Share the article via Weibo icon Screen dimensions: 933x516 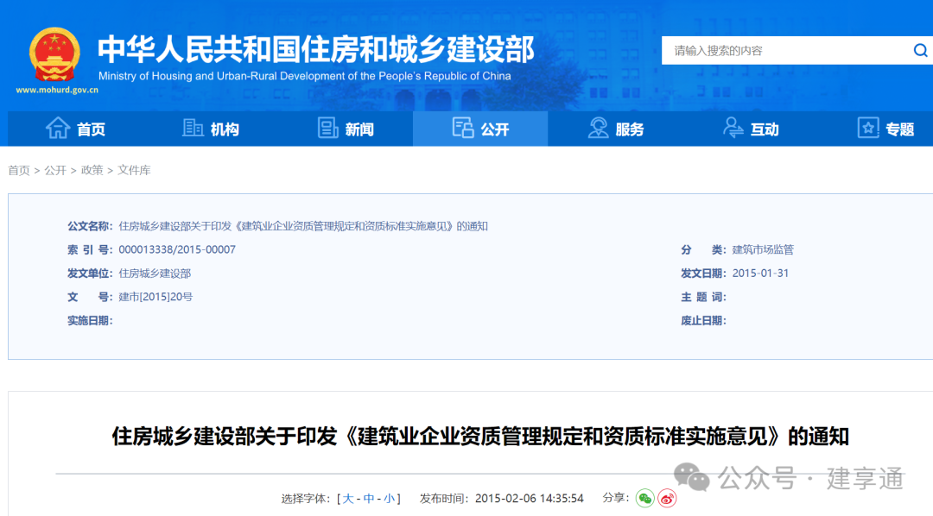pos(667,498)
